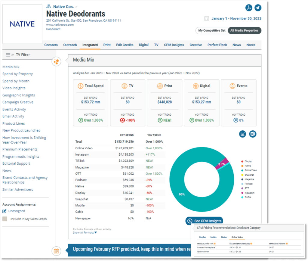Select Display tab in CPM Pricing panel
308x261 pixels.
(202, 237)
